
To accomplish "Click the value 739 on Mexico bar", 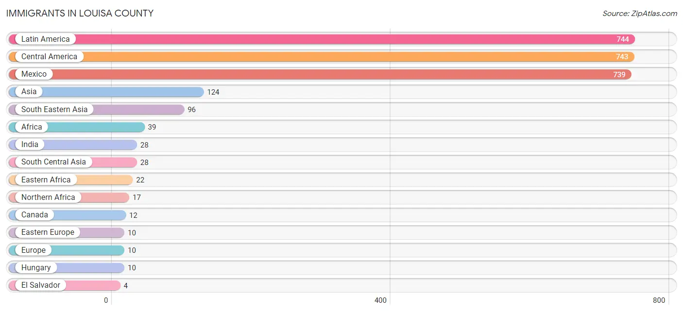I will [619, 75].
